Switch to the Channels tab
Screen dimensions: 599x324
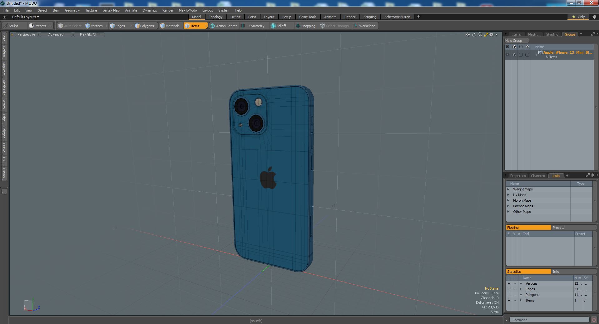(537, 176)
